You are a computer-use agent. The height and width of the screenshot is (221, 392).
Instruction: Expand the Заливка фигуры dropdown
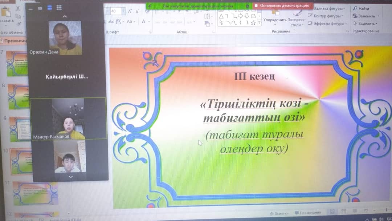(345, 8)
